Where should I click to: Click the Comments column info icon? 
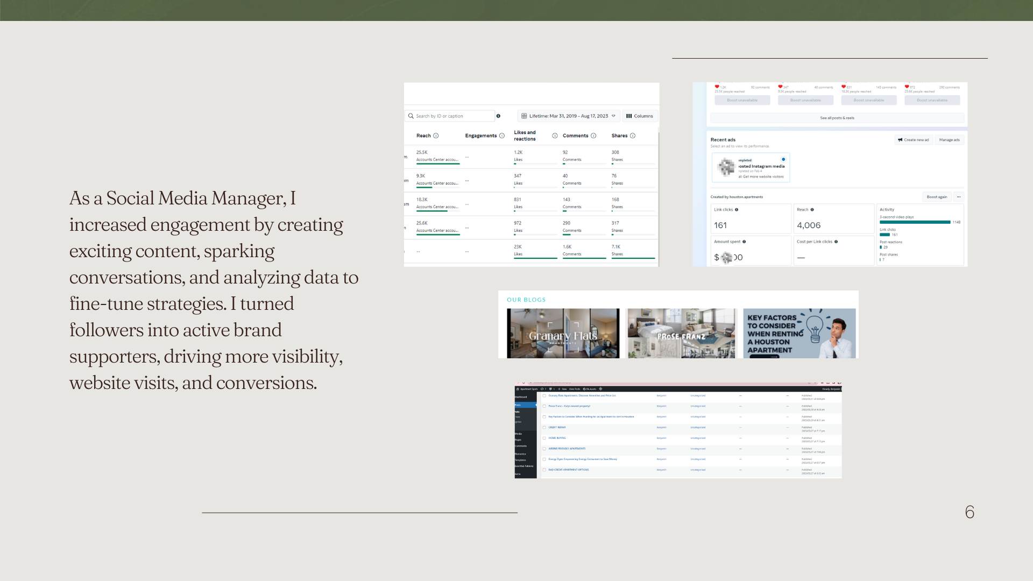click(593, 136)
